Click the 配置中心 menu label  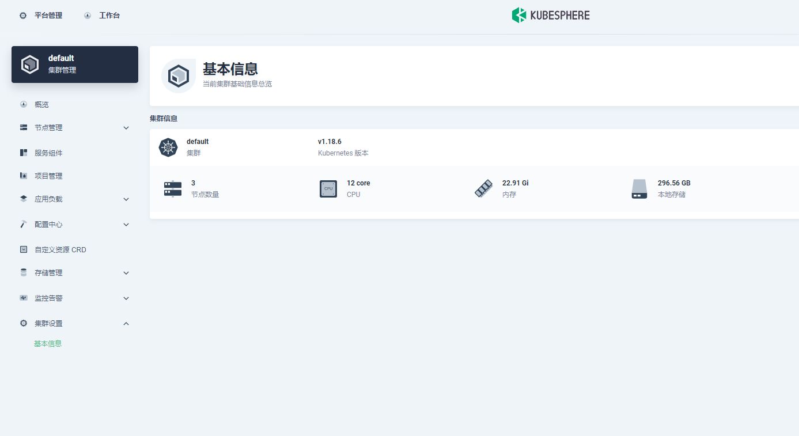click(x=48, y=225)
